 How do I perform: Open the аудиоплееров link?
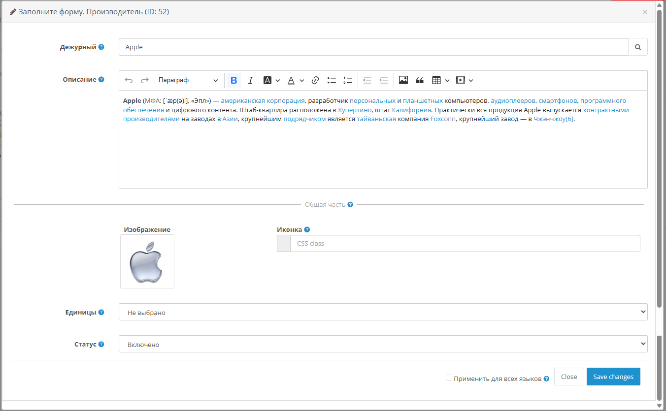pos(513,100)
